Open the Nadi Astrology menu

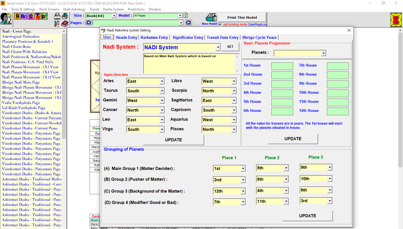[x=75, y=9]
